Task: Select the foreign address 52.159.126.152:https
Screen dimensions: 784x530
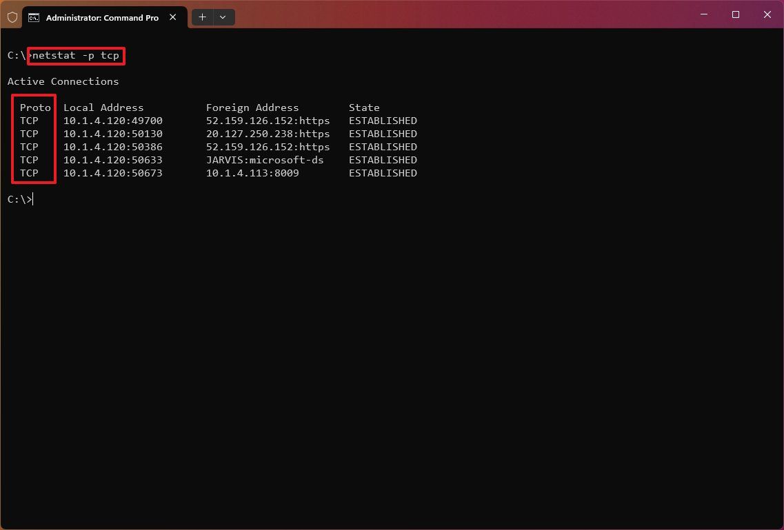Action: [268, 120]
